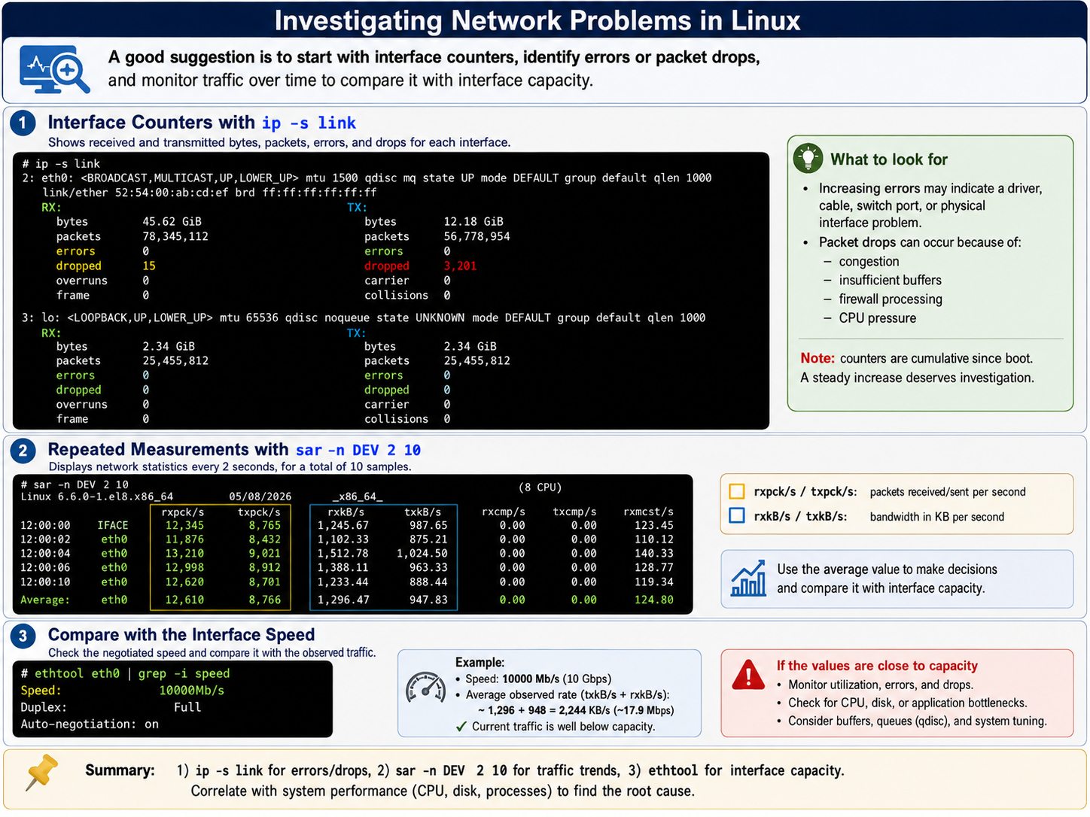The height and width of the screenshot is (817, 1090).
Task: Select the Interface Counters with ip -s link heading
Action: click(202, 123)
